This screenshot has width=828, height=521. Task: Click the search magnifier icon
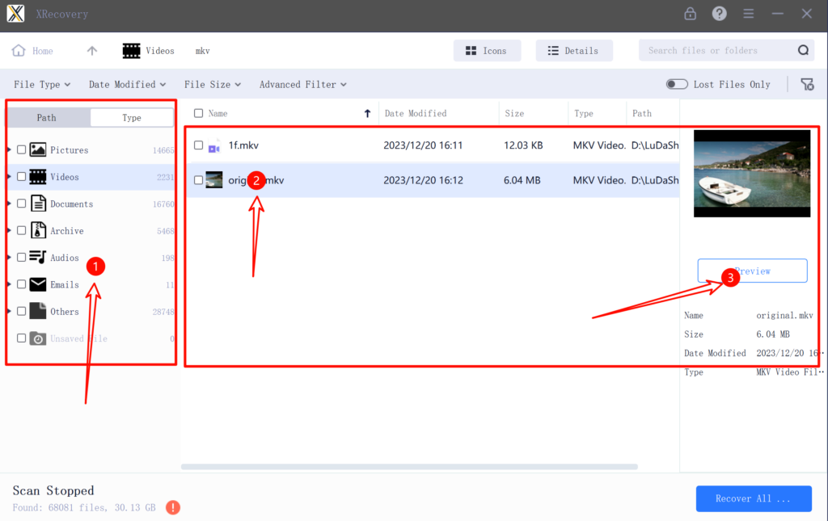pyautogui.click(x=803, y=50)
